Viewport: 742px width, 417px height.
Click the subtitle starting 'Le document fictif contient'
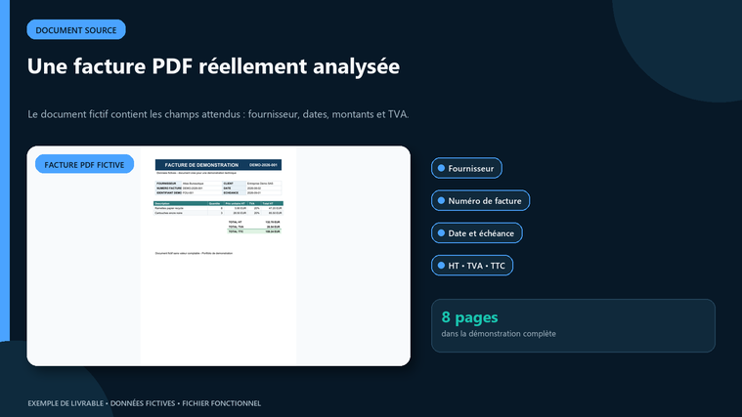coord(218,114)
